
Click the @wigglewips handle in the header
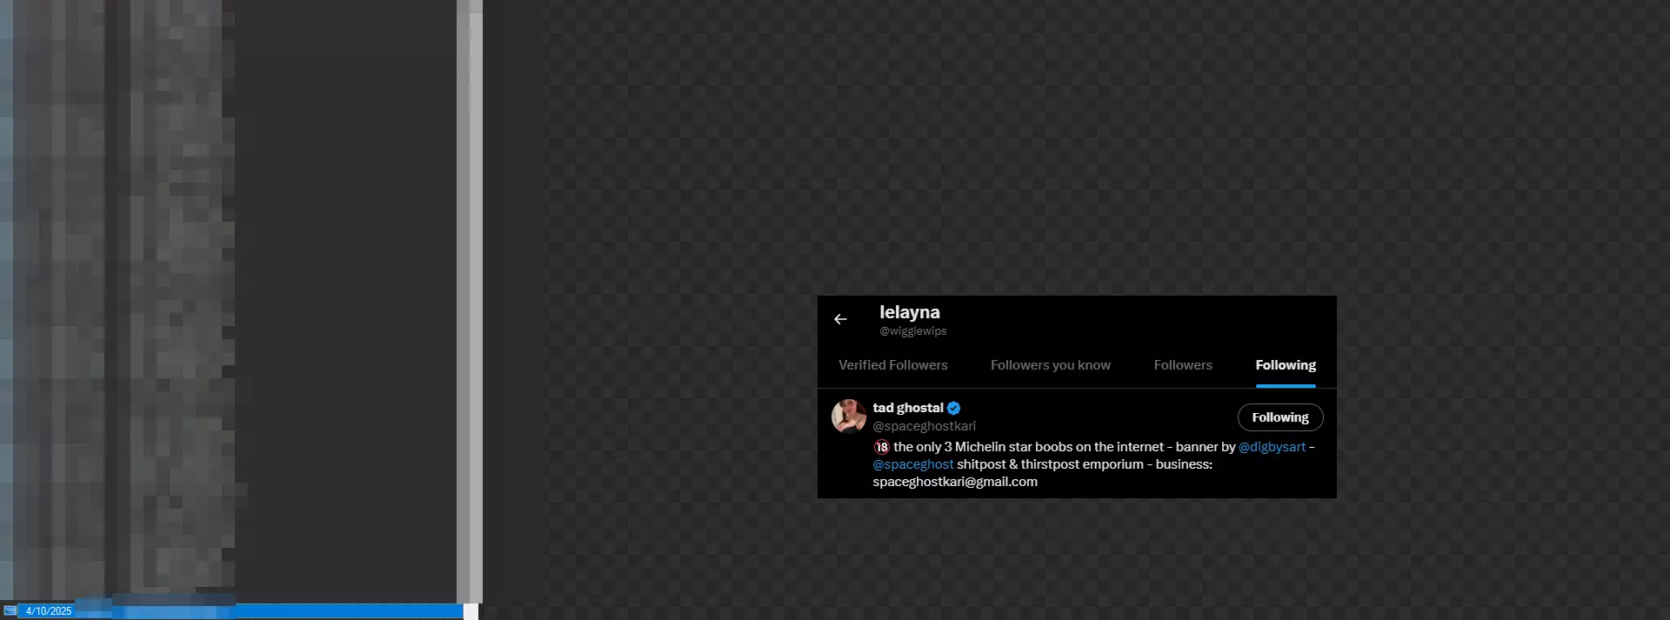click(x=913, y=331)
